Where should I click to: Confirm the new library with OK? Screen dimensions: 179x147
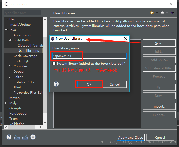click(89, 84)
